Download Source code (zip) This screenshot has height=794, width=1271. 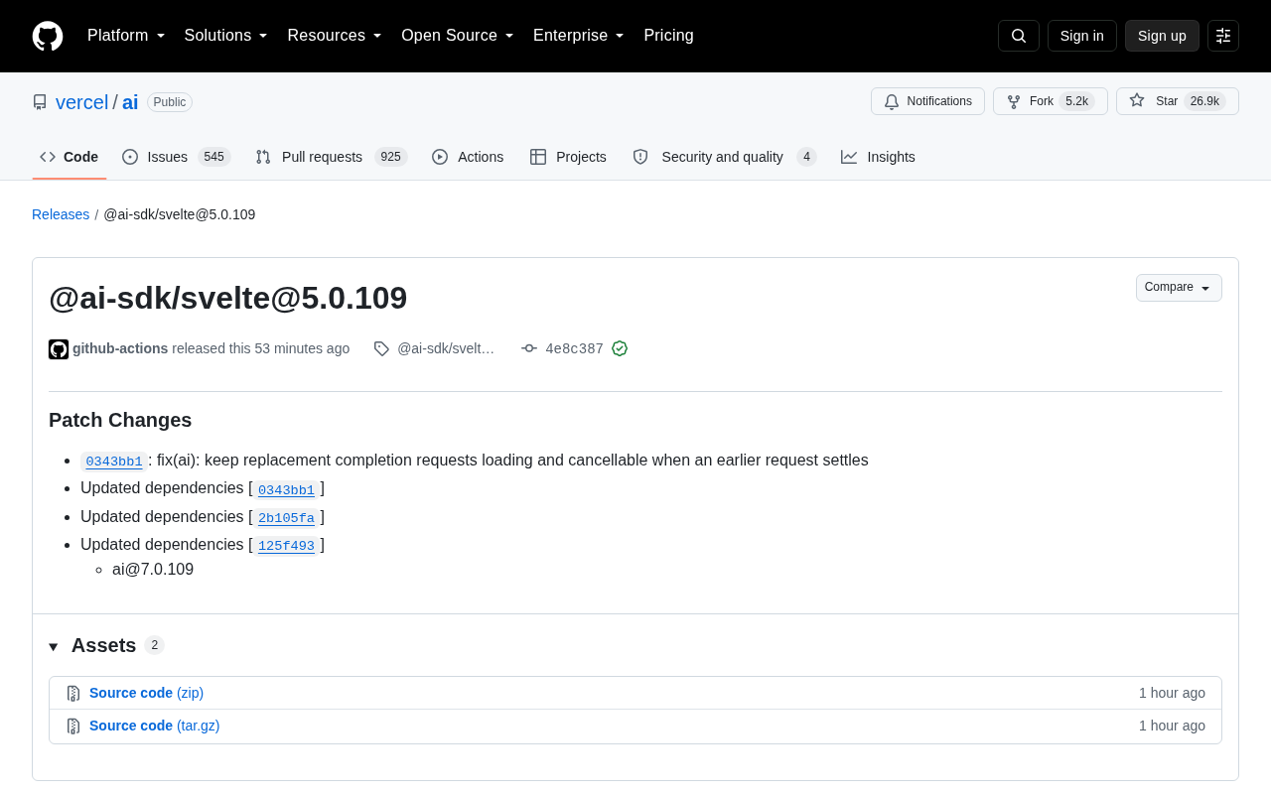pyautogui.click(x=146, y=693)
